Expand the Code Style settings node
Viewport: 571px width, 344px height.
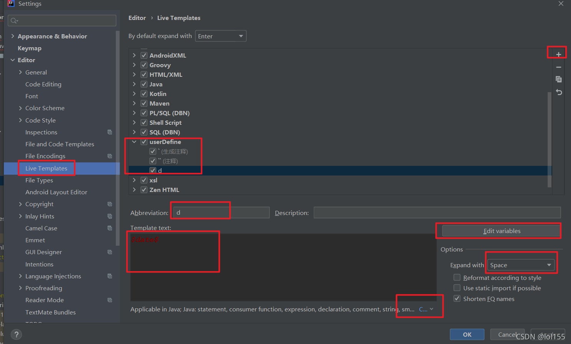[20, 120]
